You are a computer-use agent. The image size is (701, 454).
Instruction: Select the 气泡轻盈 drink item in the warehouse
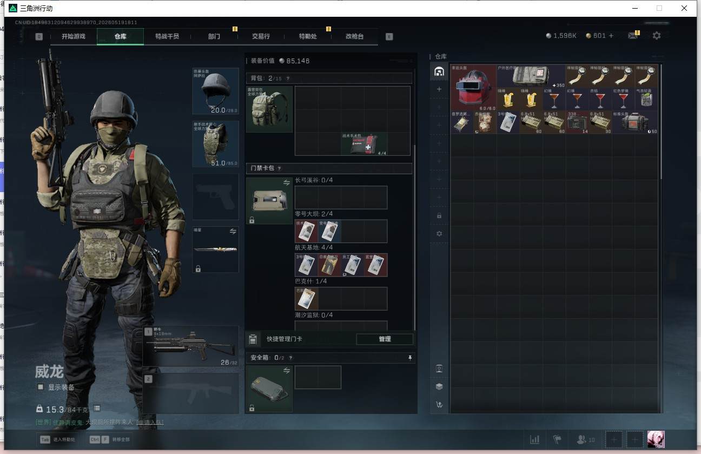click(647, 99)
